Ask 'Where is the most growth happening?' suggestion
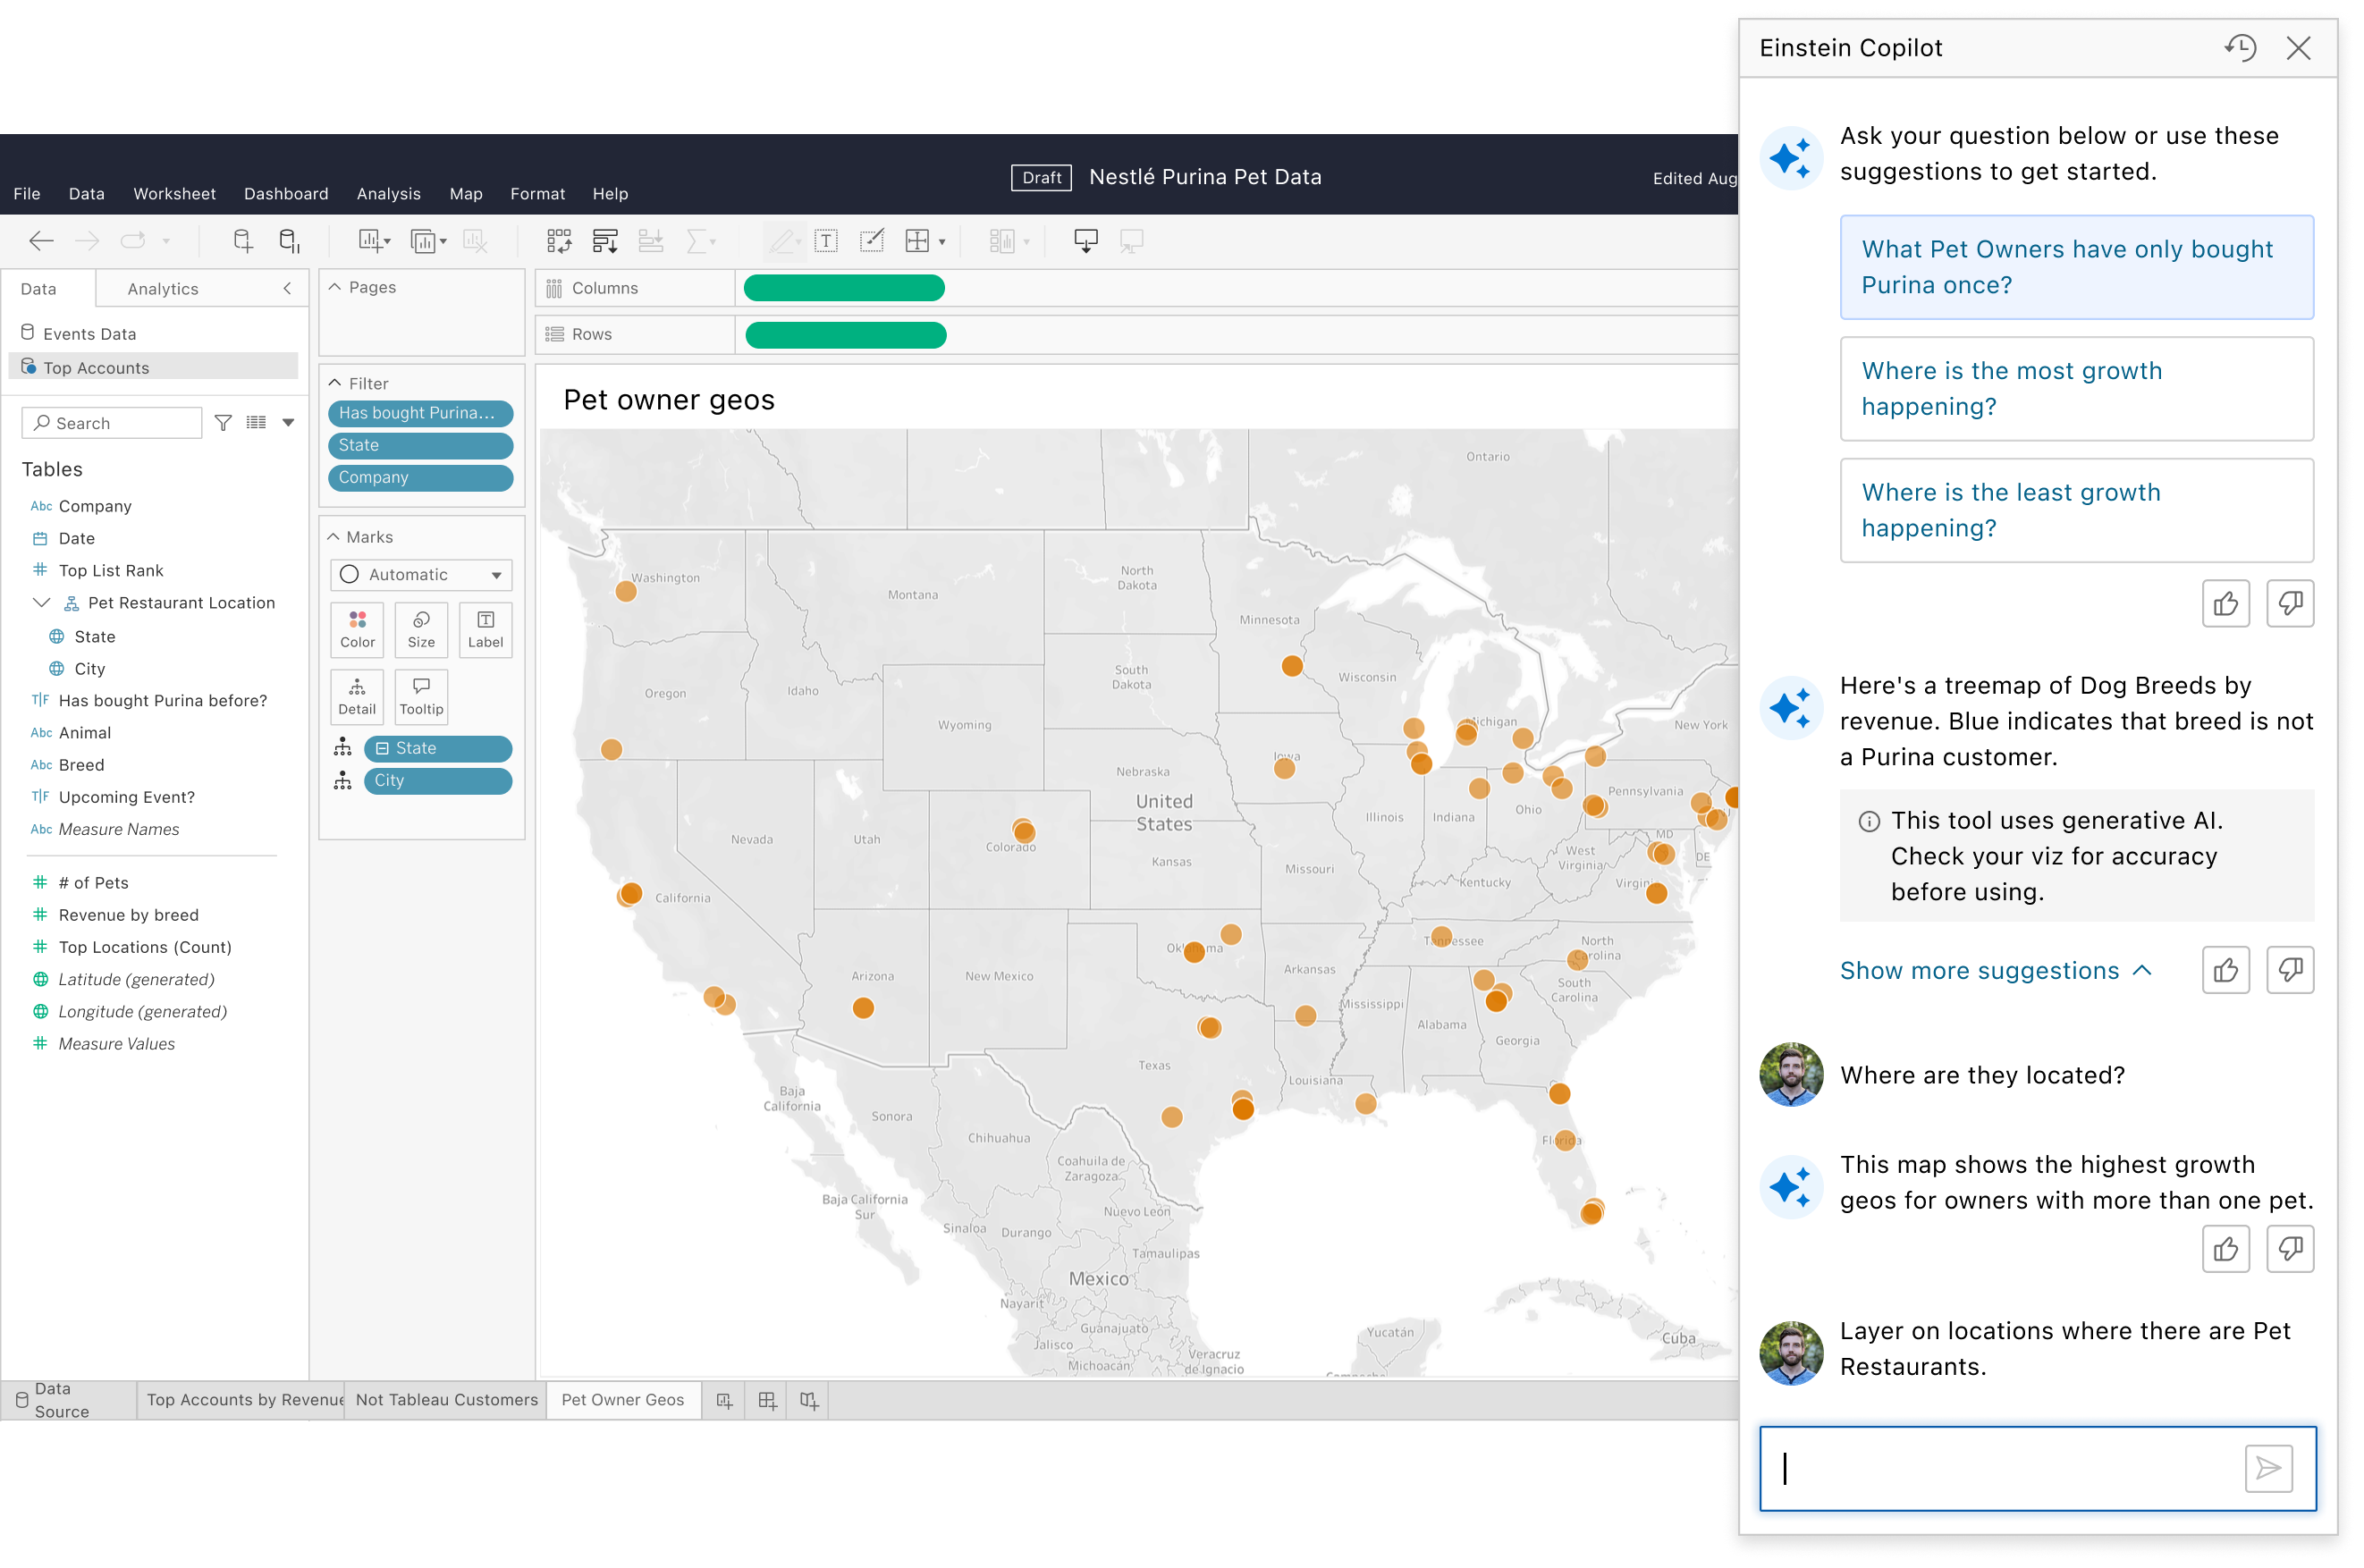The height and width of the screenshot is (1568, 2364). click(2075, 389)
